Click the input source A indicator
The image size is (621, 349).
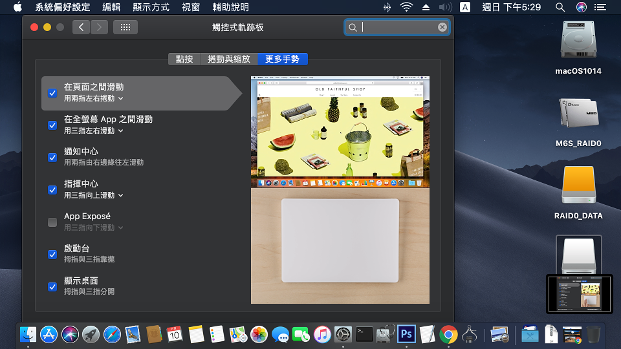point(465,7)
